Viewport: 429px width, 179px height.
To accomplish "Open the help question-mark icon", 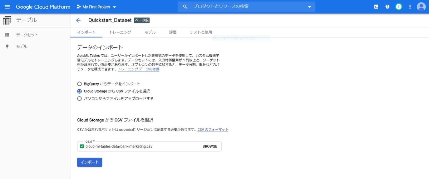I will pyautogui.click(x=388, y=7).
